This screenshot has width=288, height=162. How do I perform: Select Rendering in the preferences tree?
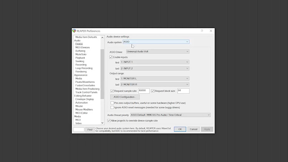click(81, 72)
